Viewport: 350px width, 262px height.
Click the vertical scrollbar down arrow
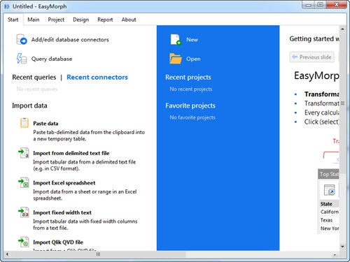(x=342, y=247)
